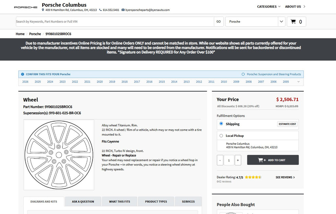Click the phone icon beside 614.552.5481
Image resolution: width=336 pixels, height=214 pixels.
(100, 10)
